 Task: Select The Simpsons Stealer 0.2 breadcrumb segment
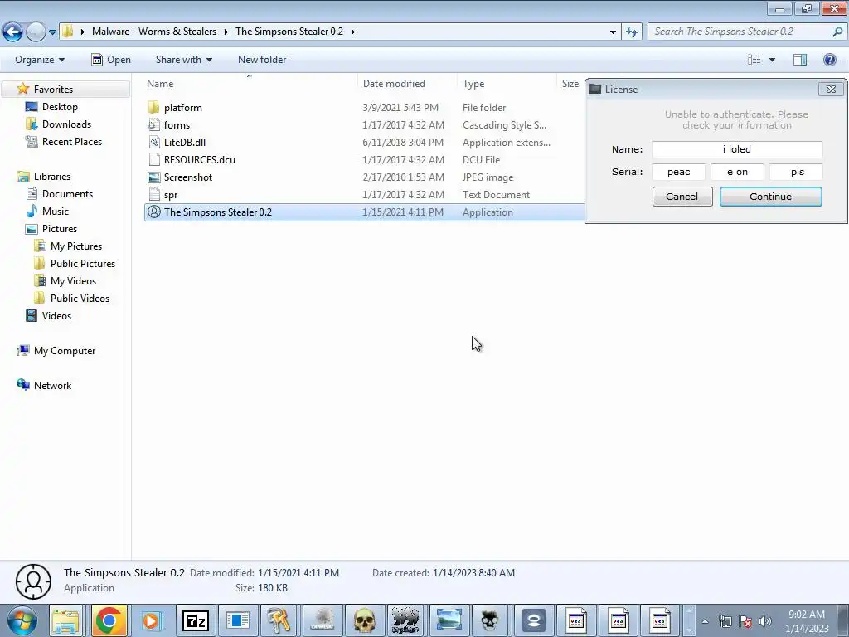pyautogui.click(x=289, y=32)
